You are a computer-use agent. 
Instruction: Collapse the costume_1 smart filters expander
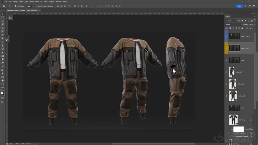pos(253,120)
